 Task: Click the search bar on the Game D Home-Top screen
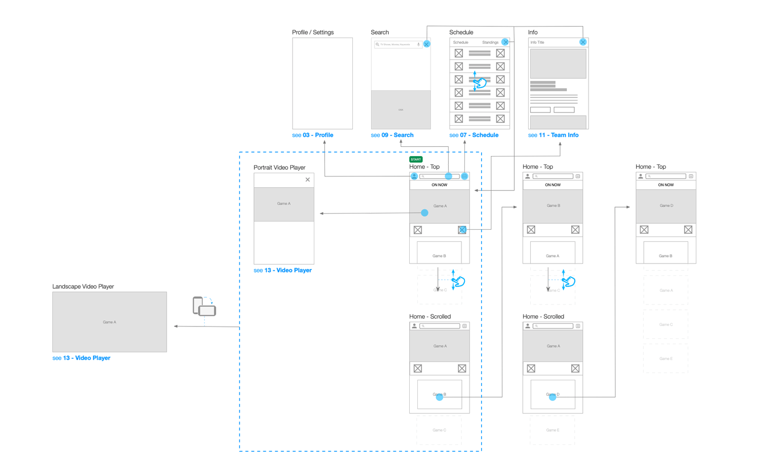coord(666,176)
